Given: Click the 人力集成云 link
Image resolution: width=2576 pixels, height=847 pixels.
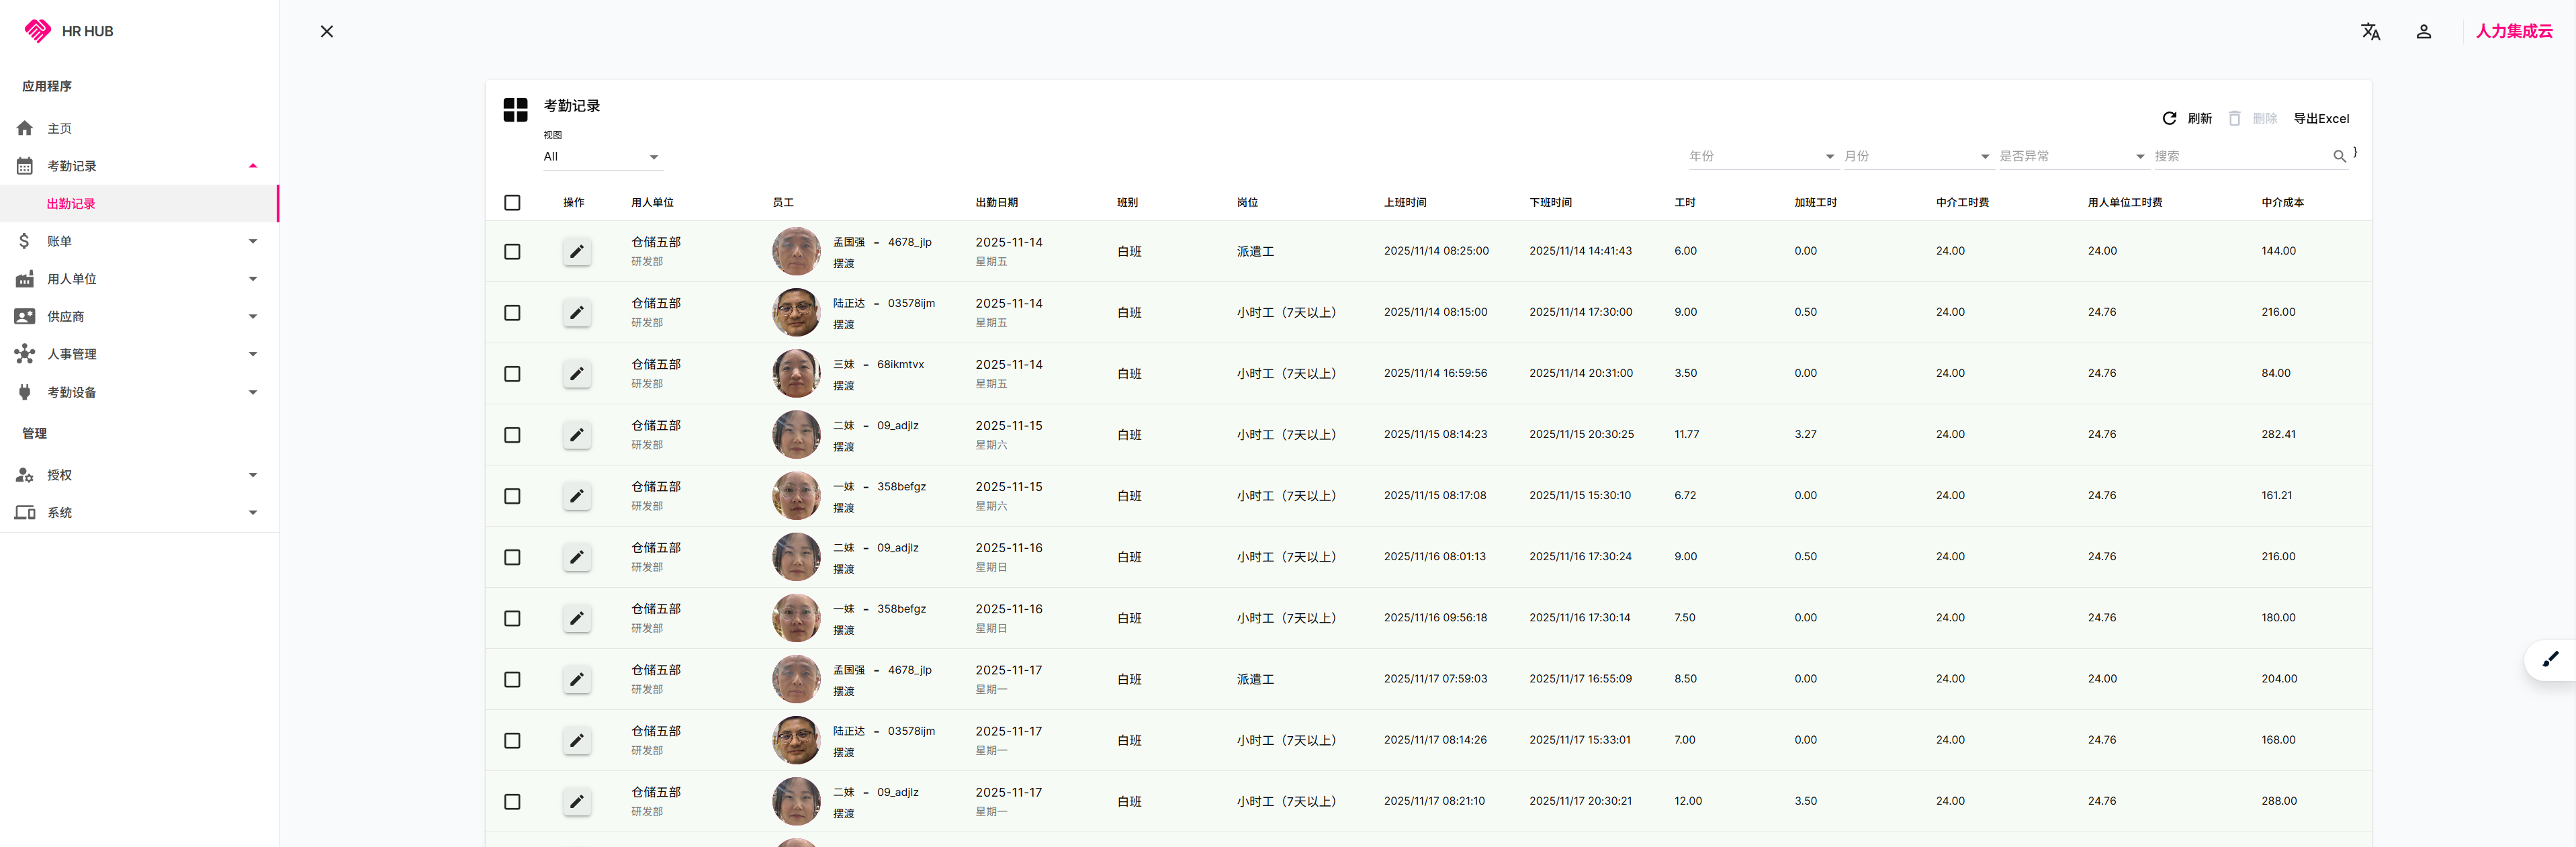Looking at the screenshot, I should pos(2513,32).
